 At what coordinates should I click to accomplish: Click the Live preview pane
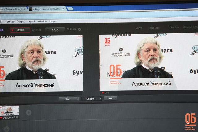pos(148,62)
